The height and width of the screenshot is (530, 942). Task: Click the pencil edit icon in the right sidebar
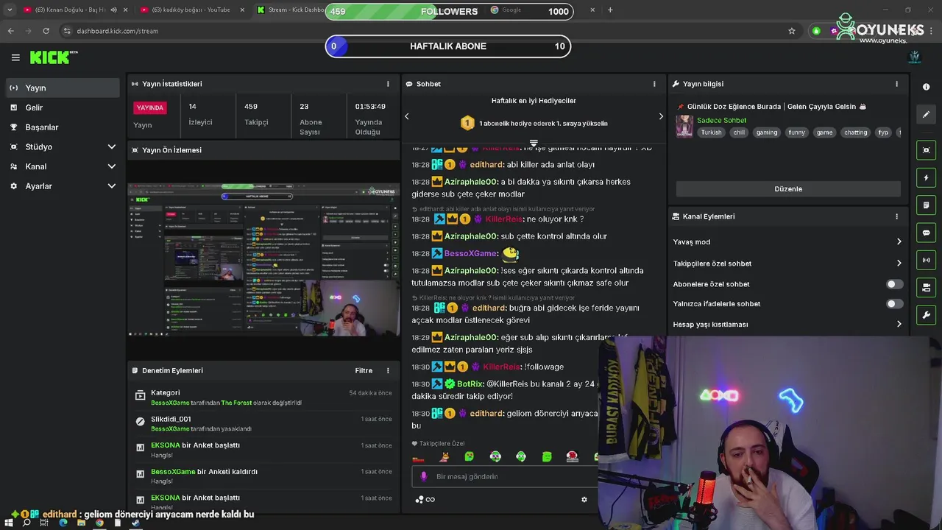point(926,114)
